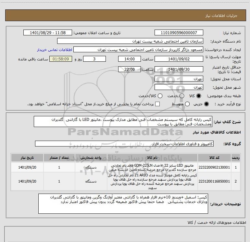Click the price validity date 1401/09/30
The image size is (250, 242).
[x=179, y=69]
